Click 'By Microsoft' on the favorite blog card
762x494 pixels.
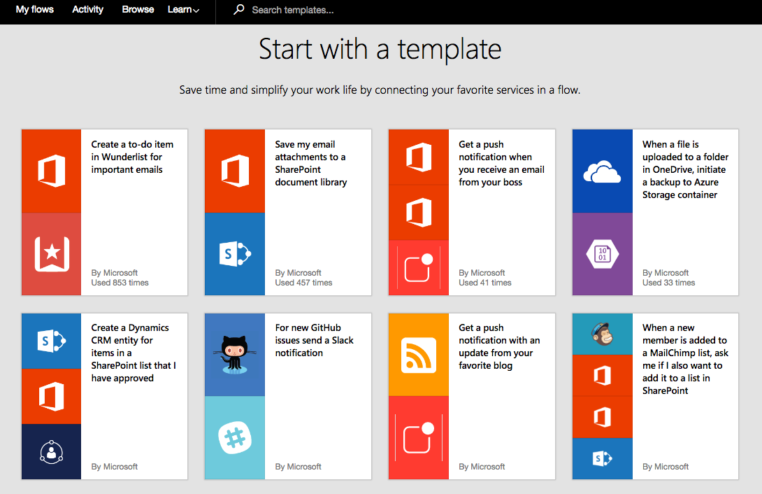[x=482, y=467]
